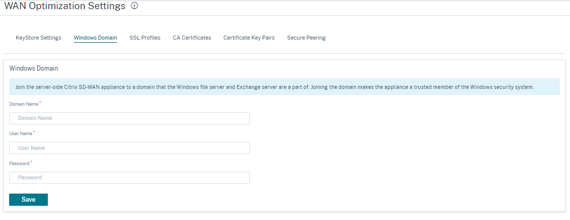570x220 pixels.
Task: Focus the Domain Name input field
Action: click(129, 118)
